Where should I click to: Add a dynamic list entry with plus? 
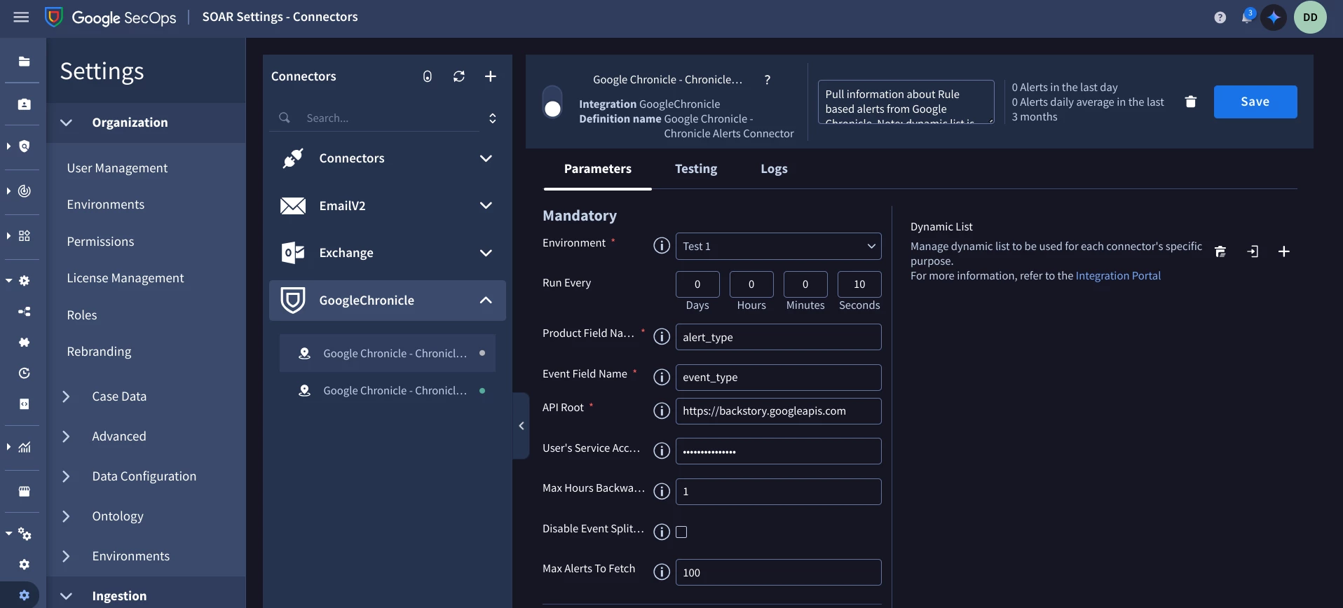tap(1283, 252)
